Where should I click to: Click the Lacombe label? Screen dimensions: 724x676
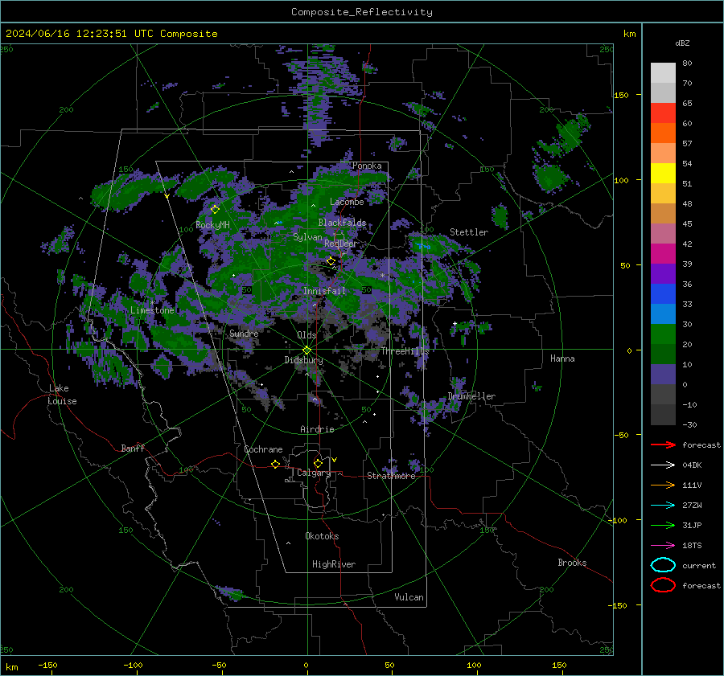point(346,202)
